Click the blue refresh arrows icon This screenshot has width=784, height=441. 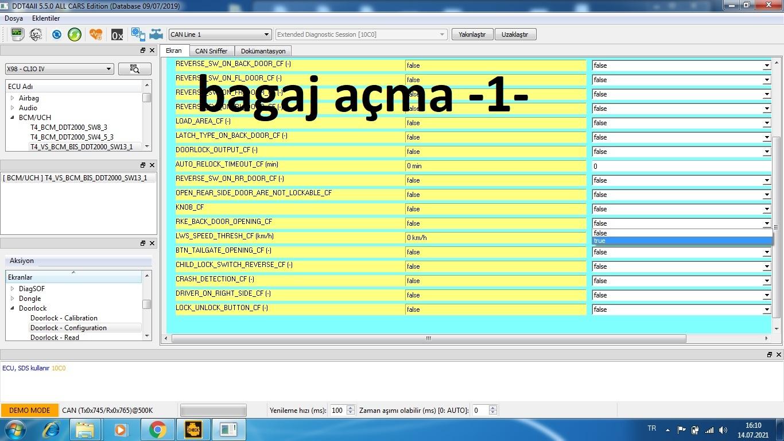56,34
